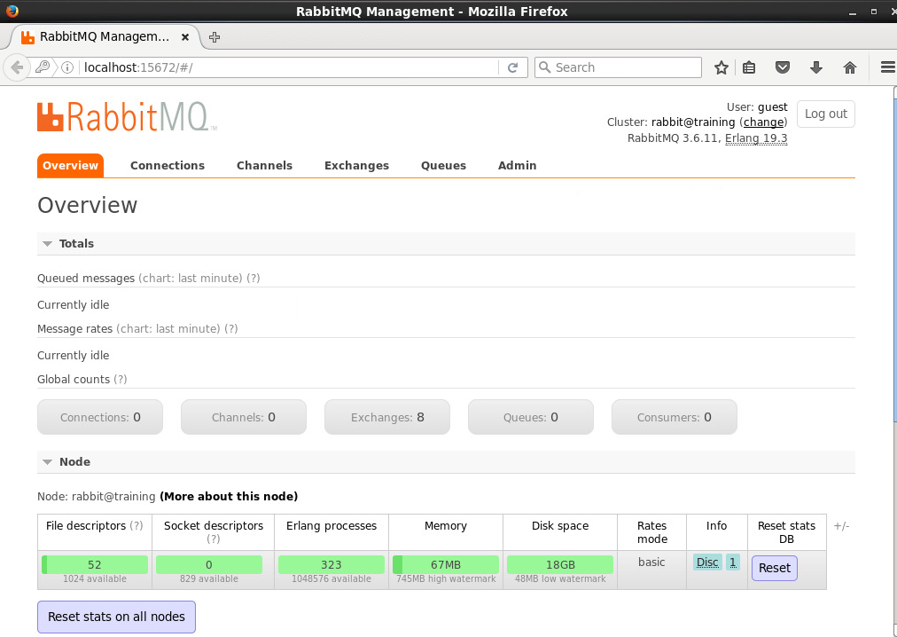Open a new tab with plus icon
This screenshot has width=897, height=637.
coord(214,37)
